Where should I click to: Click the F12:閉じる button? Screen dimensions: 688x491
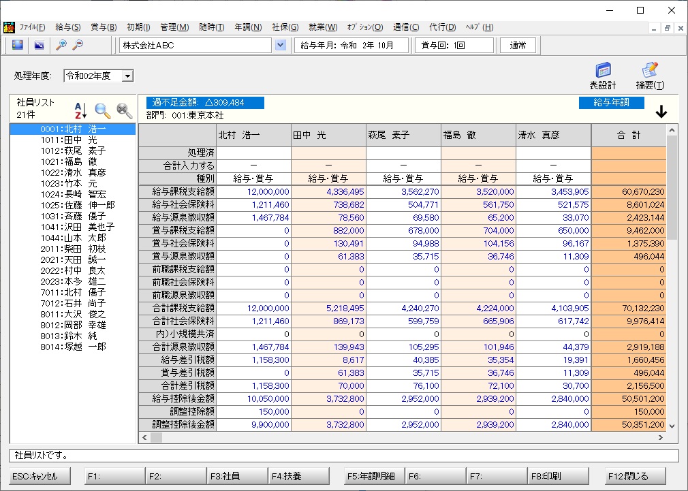click(636, 476)
